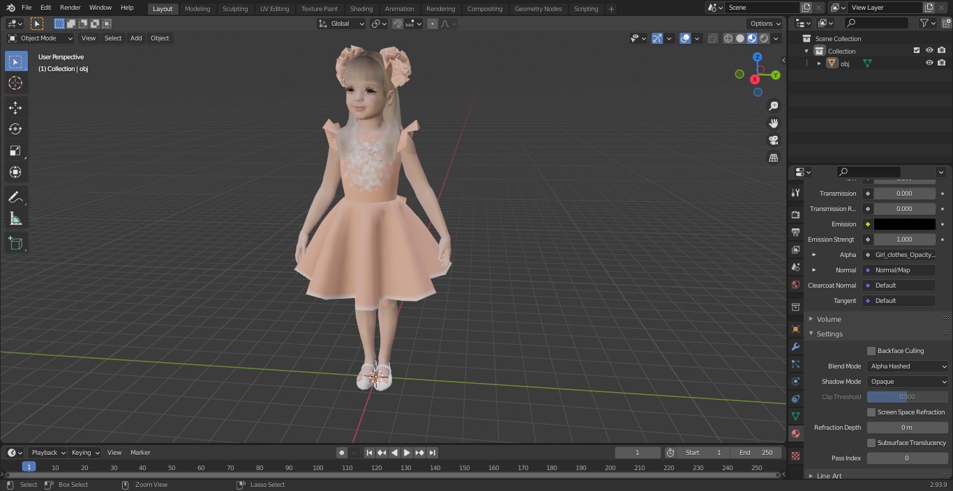Select the Cursor tool in the viewport toolbar
The height and width of the screenshot is (491, 953).
tap(15, 83)
